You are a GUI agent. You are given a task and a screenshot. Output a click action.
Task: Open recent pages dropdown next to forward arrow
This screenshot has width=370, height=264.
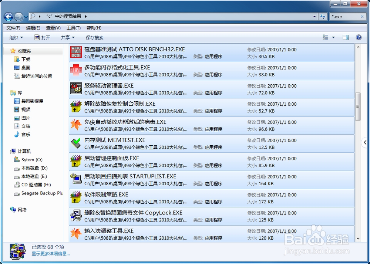pos(26,17)
